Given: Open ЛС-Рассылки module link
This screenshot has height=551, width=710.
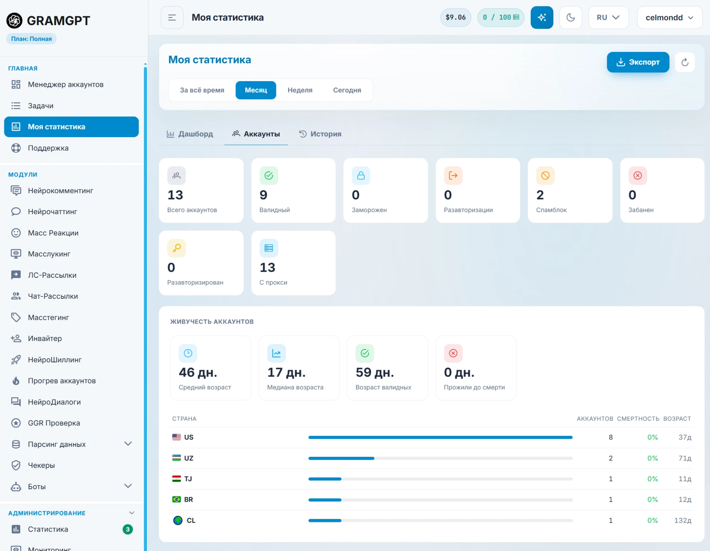Looking at the screenshot, I should click(x=71, y=275).
